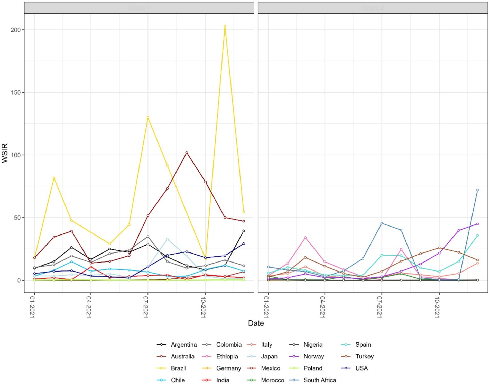Image resolution: width=490 pixels, height=388 pixels.
Task: Select the Colombia legend label
Action: click(229, 345)
